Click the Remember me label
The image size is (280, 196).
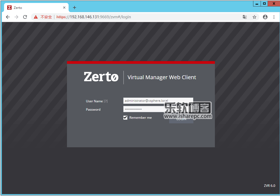pyautogui.click(x=140, y=118)
